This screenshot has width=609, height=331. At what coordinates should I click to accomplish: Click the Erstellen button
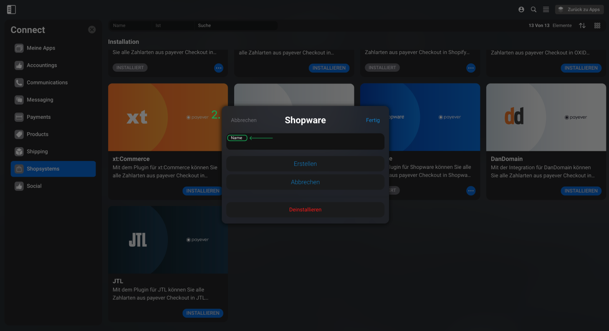coord(305,164)
